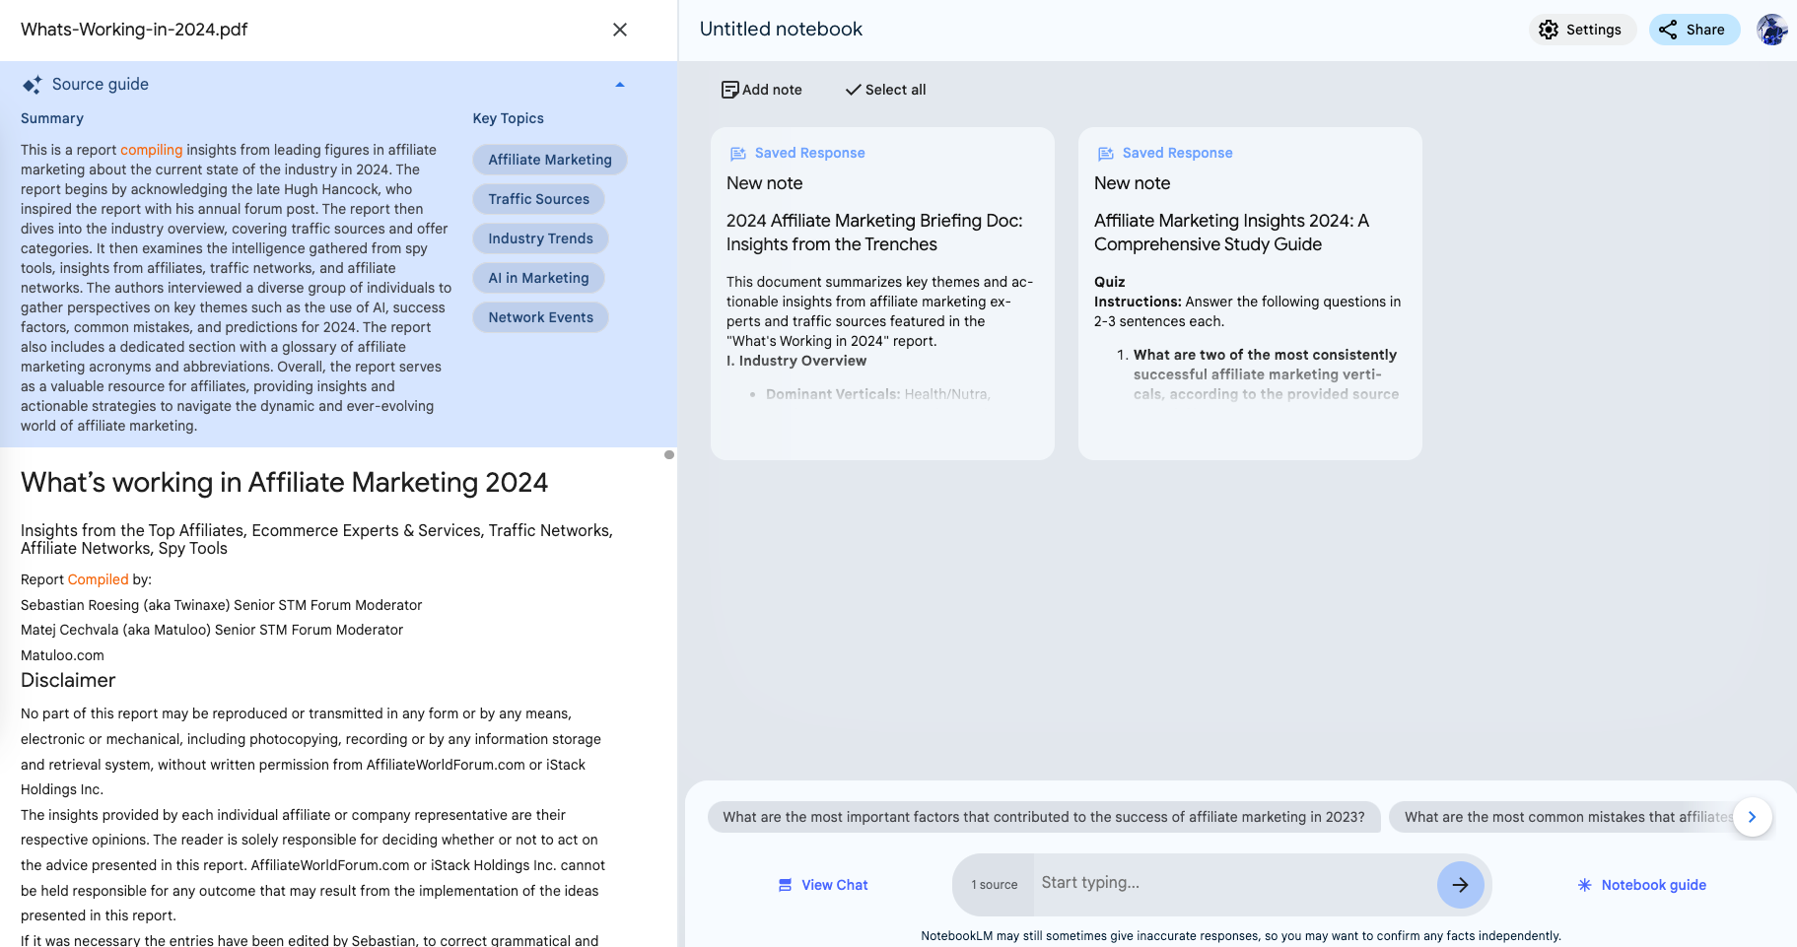Click the 'Summary' label in source guide

tap(52, 118)
